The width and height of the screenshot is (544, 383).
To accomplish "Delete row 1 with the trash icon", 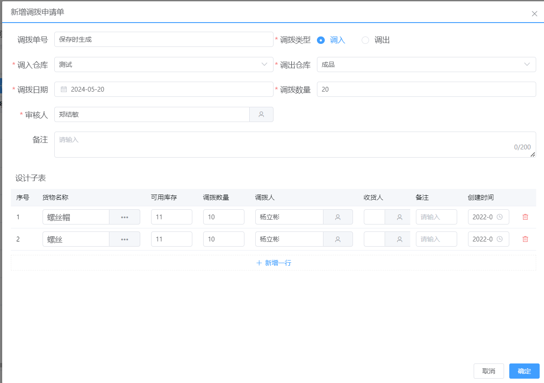I will coord(525,217).
